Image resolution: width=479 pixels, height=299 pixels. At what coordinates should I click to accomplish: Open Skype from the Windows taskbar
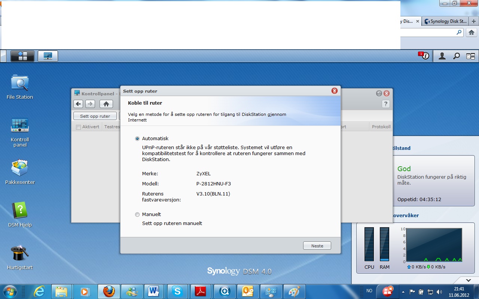[177, 291]
